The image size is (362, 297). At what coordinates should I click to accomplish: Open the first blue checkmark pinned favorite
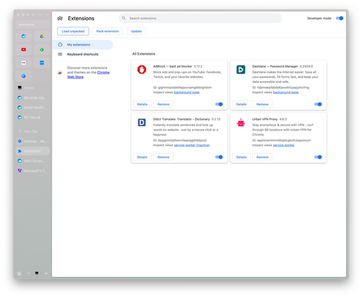pos(24,36)
